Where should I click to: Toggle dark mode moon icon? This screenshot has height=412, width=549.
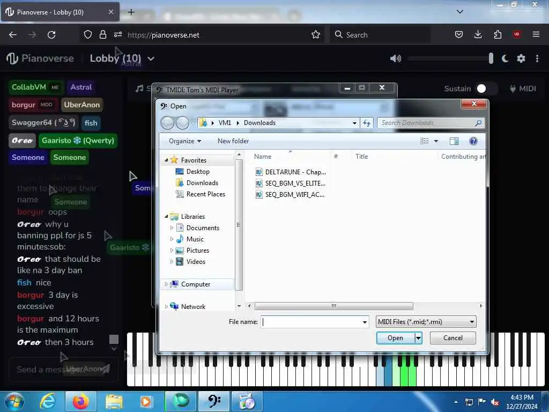pos(505,58)
